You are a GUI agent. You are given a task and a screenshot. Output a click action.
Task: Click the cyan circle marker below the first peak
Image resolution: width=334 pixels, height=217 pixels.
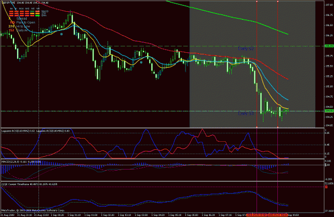click(61, 34)
